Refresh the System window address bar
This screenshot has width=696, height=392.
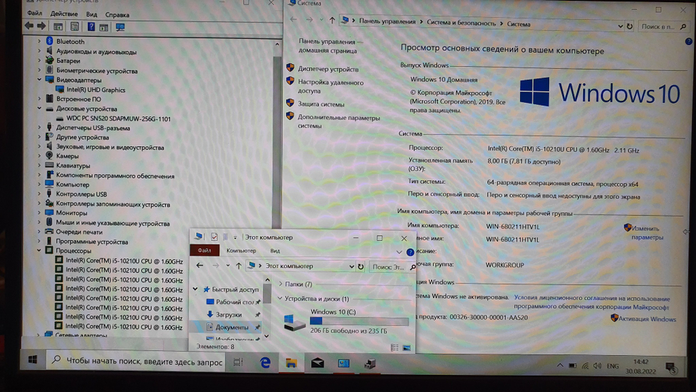(x=629, y=26)
